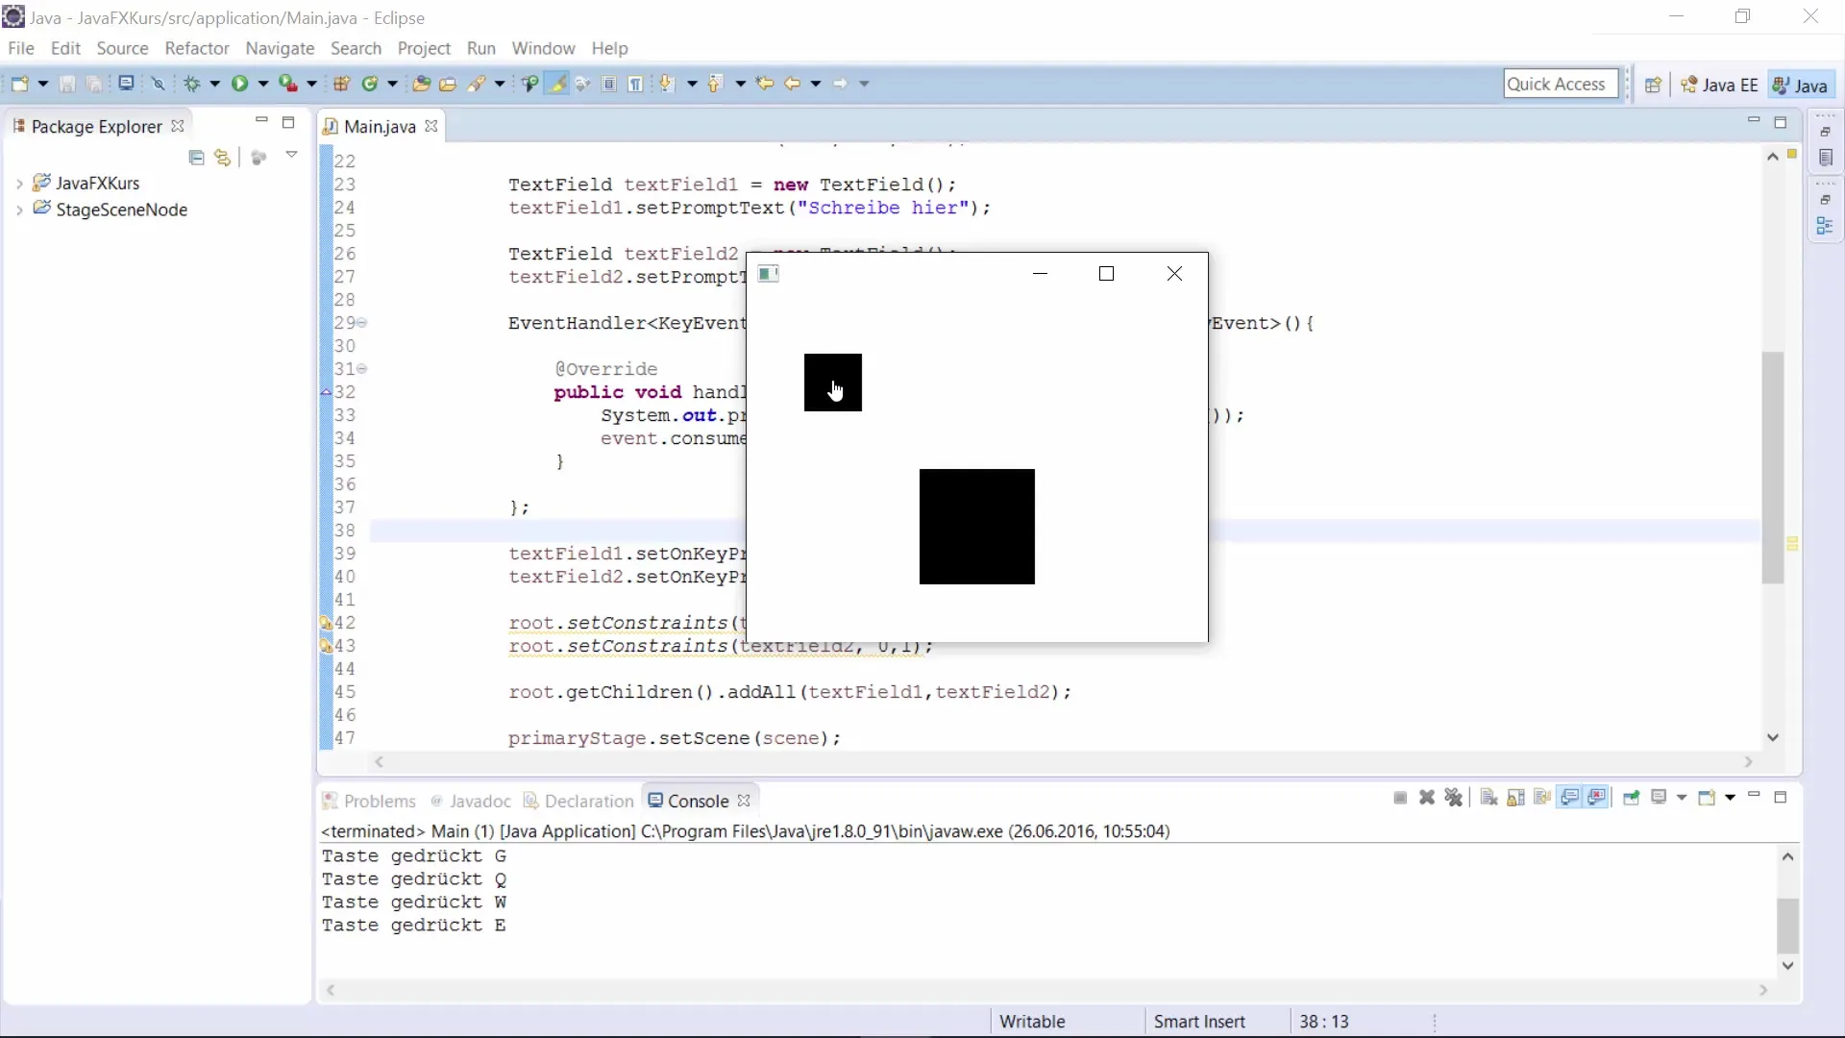
Task: Click the Last Edit Location icon
Action: point(765,84)
